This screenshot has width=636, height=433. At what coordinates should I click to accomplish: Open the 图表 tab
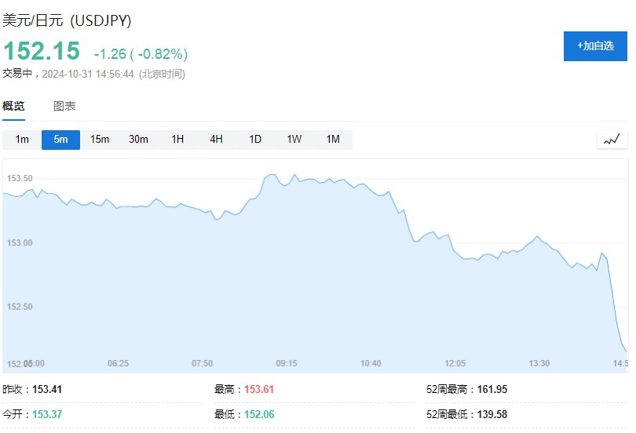(x=64, y=106)
